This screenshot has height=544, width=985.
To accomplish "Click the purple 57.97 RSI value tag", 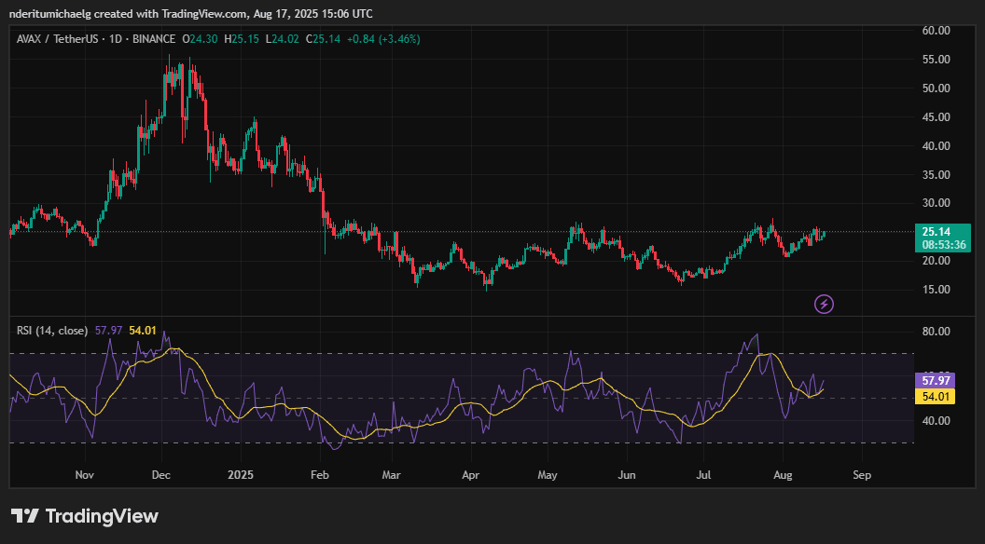I will 936,381.
